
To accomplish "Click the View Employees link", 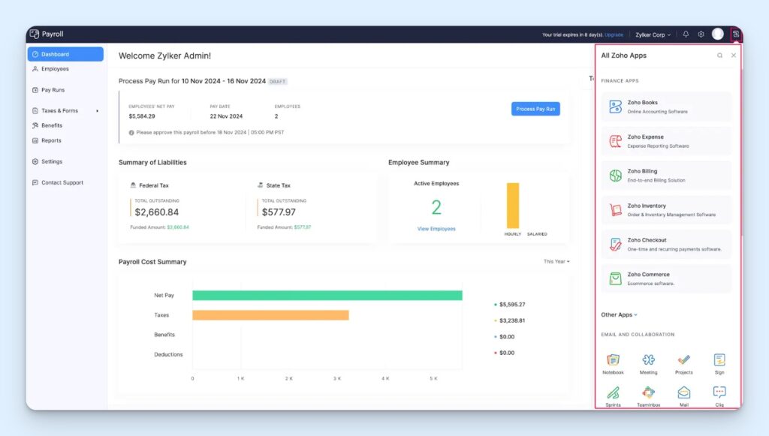I will (436, 229).
